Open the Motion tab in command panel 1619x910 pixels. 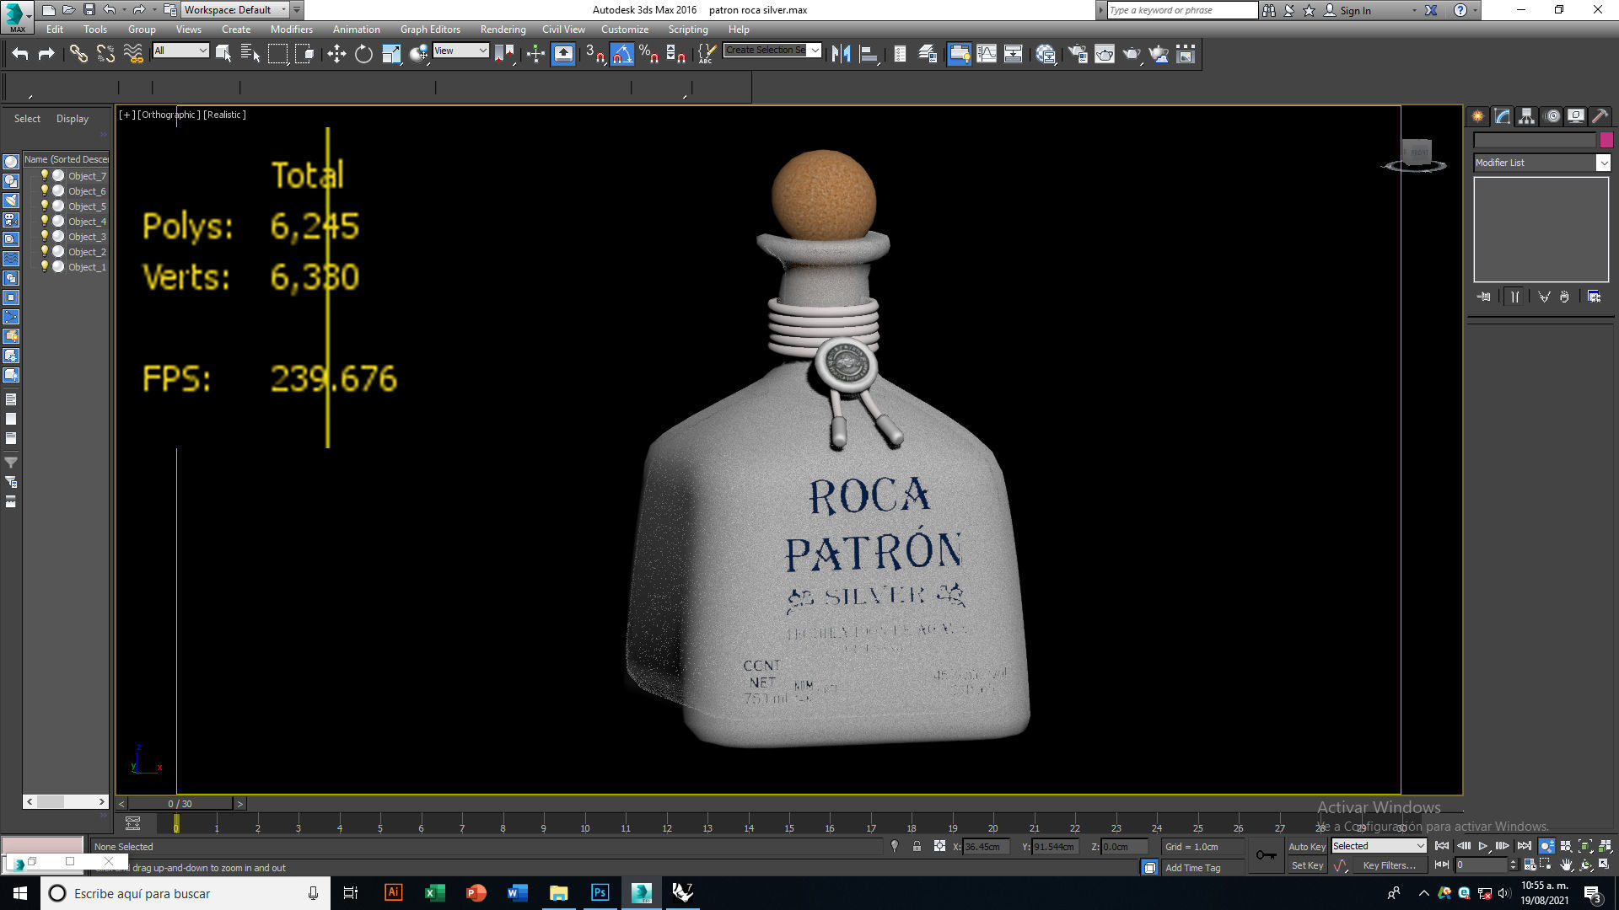click(1552, 116)
